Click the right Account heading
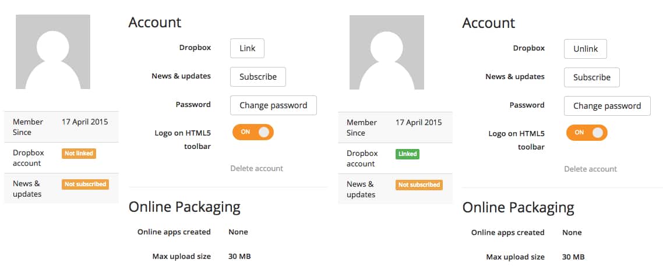This screenshot has width=663, height=270. pos(489,23)
